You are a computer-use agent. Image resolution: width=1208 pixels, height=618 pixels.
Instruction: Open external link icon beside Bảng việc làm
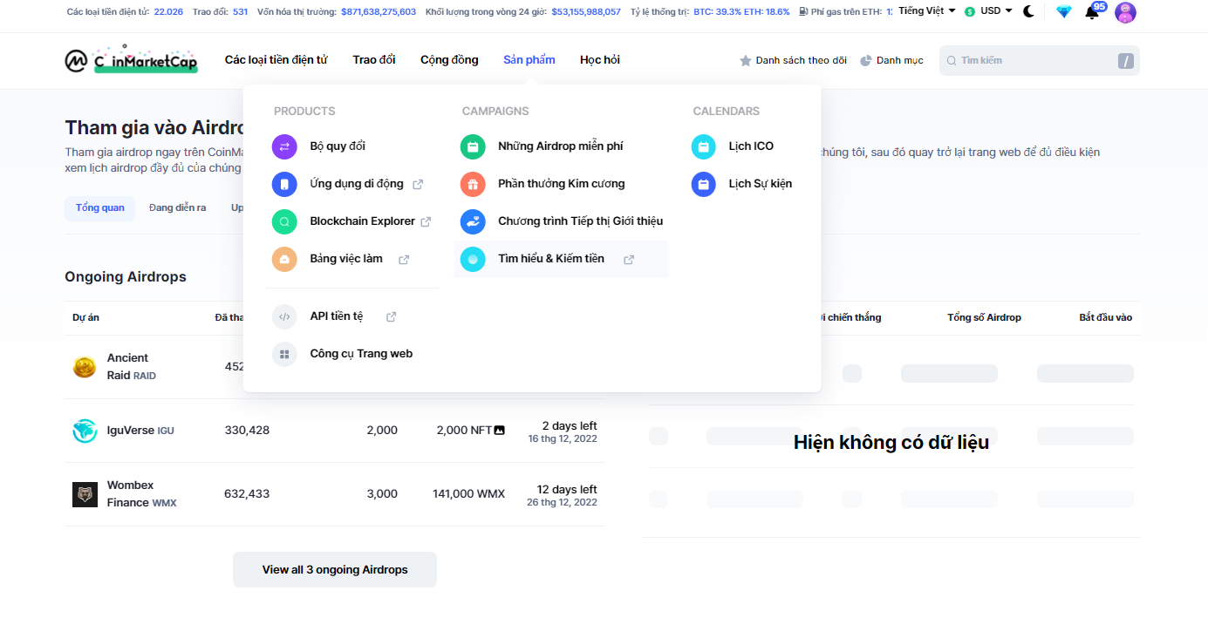point(404,260)
